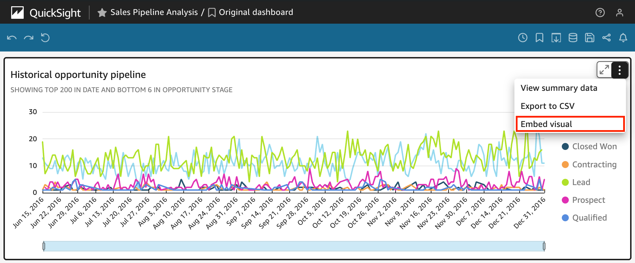Viewport: 635px width, 263px height.
Task: Click the y-axis value 30
Action: (x=33, y=112)
